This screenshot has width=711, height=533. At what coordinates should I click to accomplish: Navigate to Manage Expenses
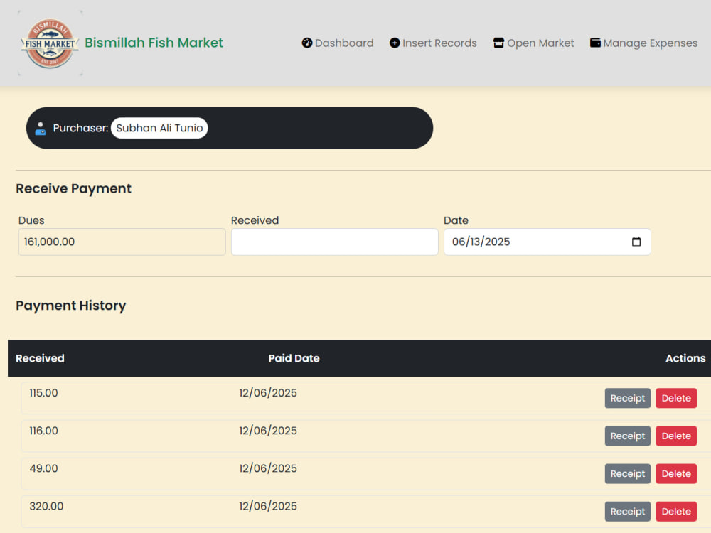click(x=644, y=43)
